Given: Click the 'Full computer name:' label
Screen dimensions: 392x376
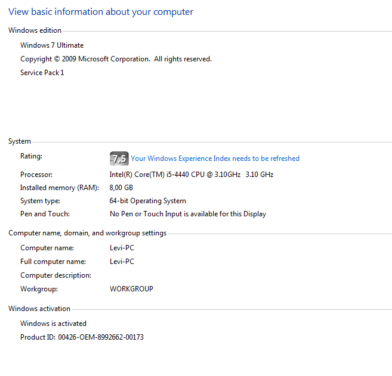Looking at the screenshot, I should (x=53, y=262).
